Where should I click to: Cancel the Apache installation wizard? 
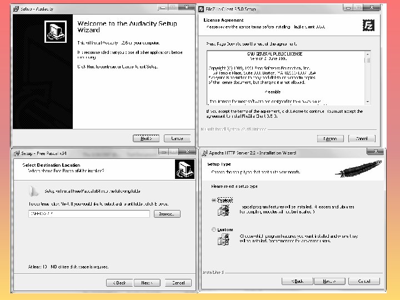click(364, 281)
